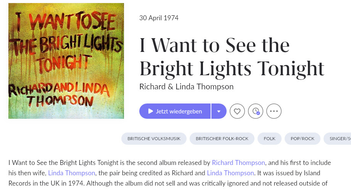This screenshot has width=351, height=194.
Task: Click the heart icon to favorite album
Action: 237,111
